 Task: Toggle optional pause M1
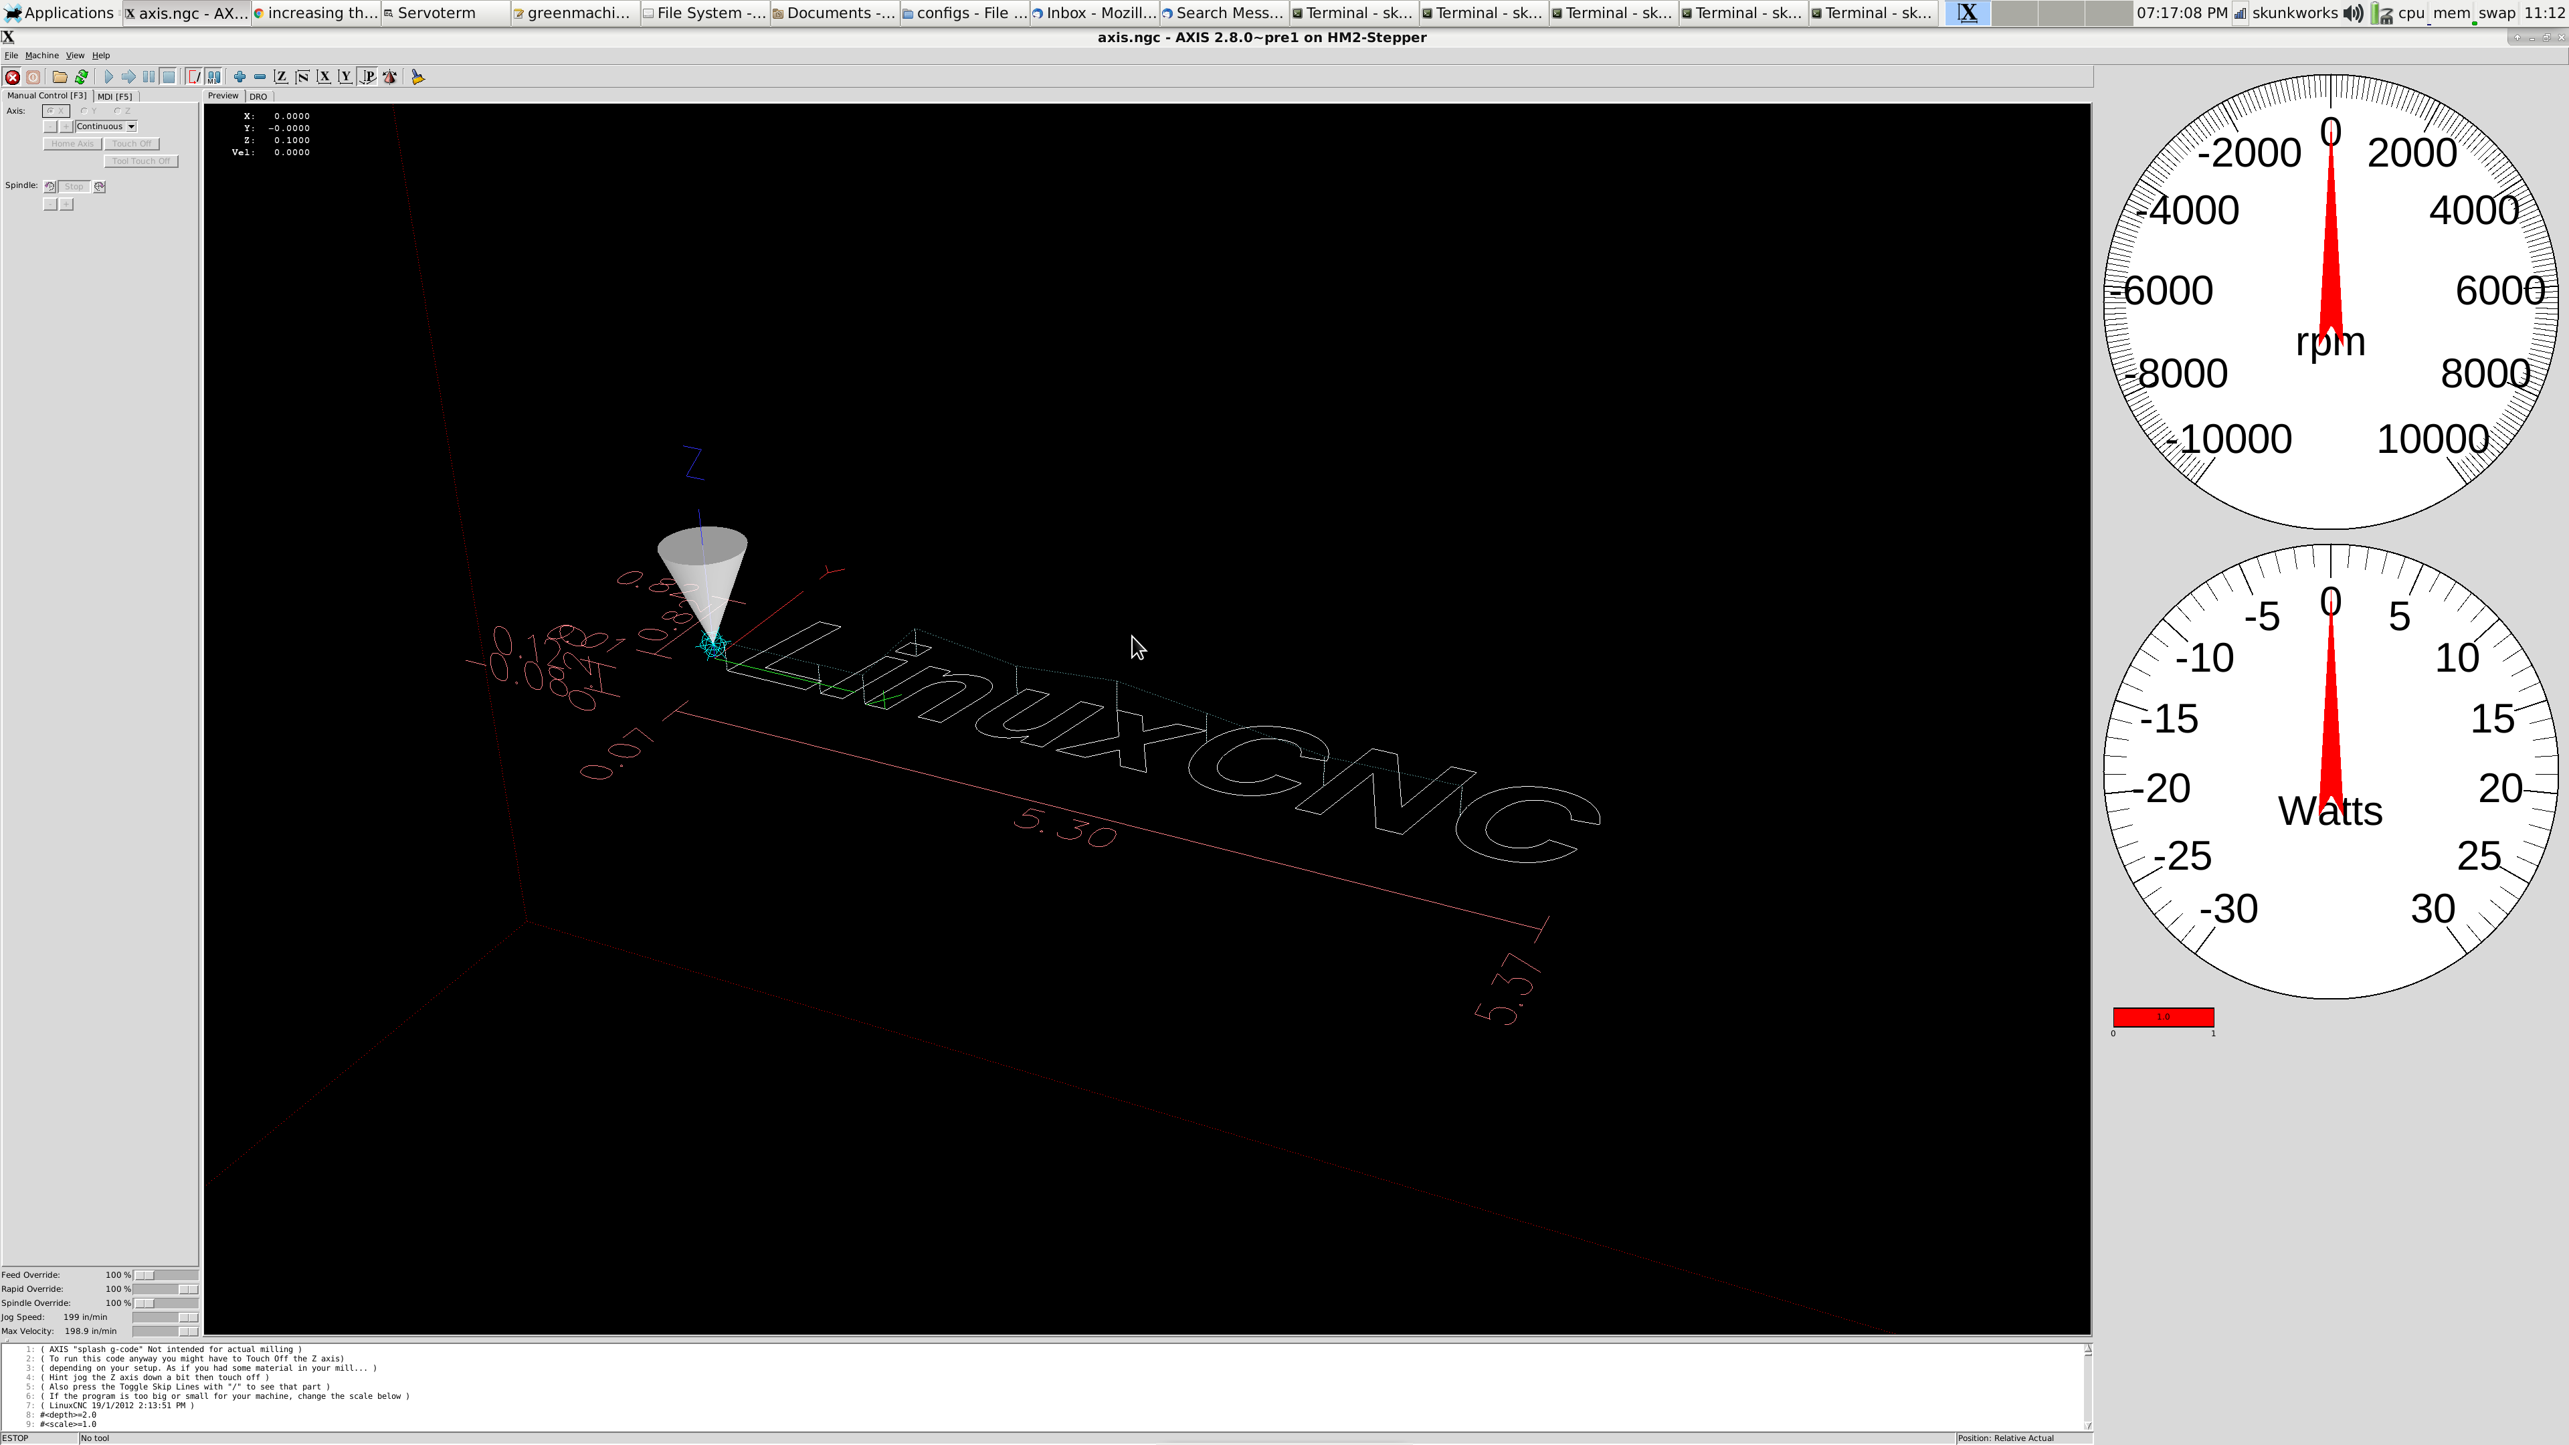coord(213,77)
